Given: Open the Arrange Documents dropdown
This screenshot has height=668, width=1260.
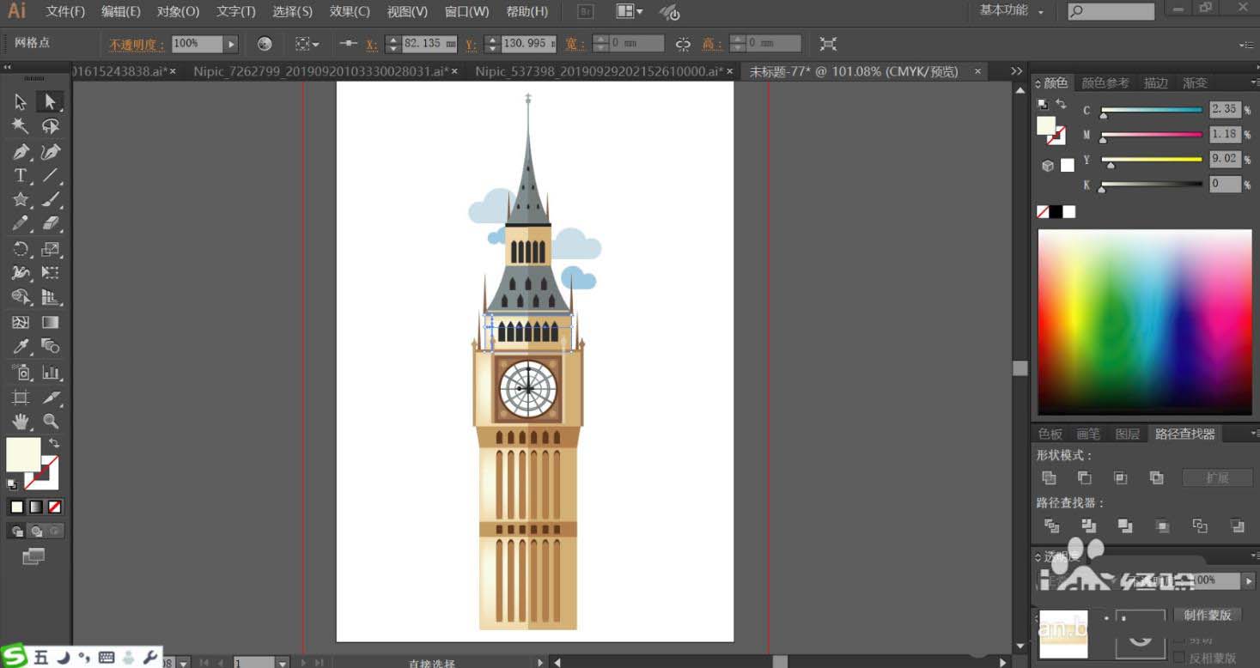Looking at the screenshot, I should point(630,11).
